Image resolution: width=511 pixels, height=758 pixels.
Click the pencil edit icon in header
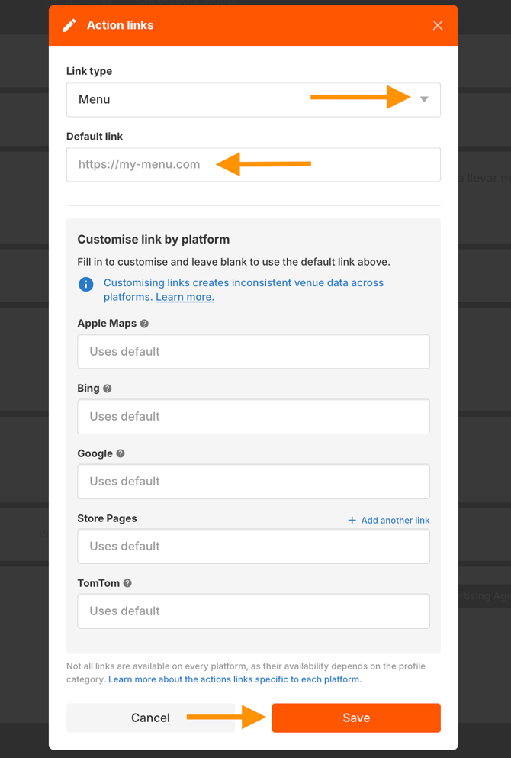[x=69, y=26]
